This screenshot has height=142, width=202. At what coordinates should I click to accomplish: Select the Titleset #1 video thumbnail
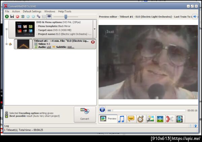[x=23, y=44]
